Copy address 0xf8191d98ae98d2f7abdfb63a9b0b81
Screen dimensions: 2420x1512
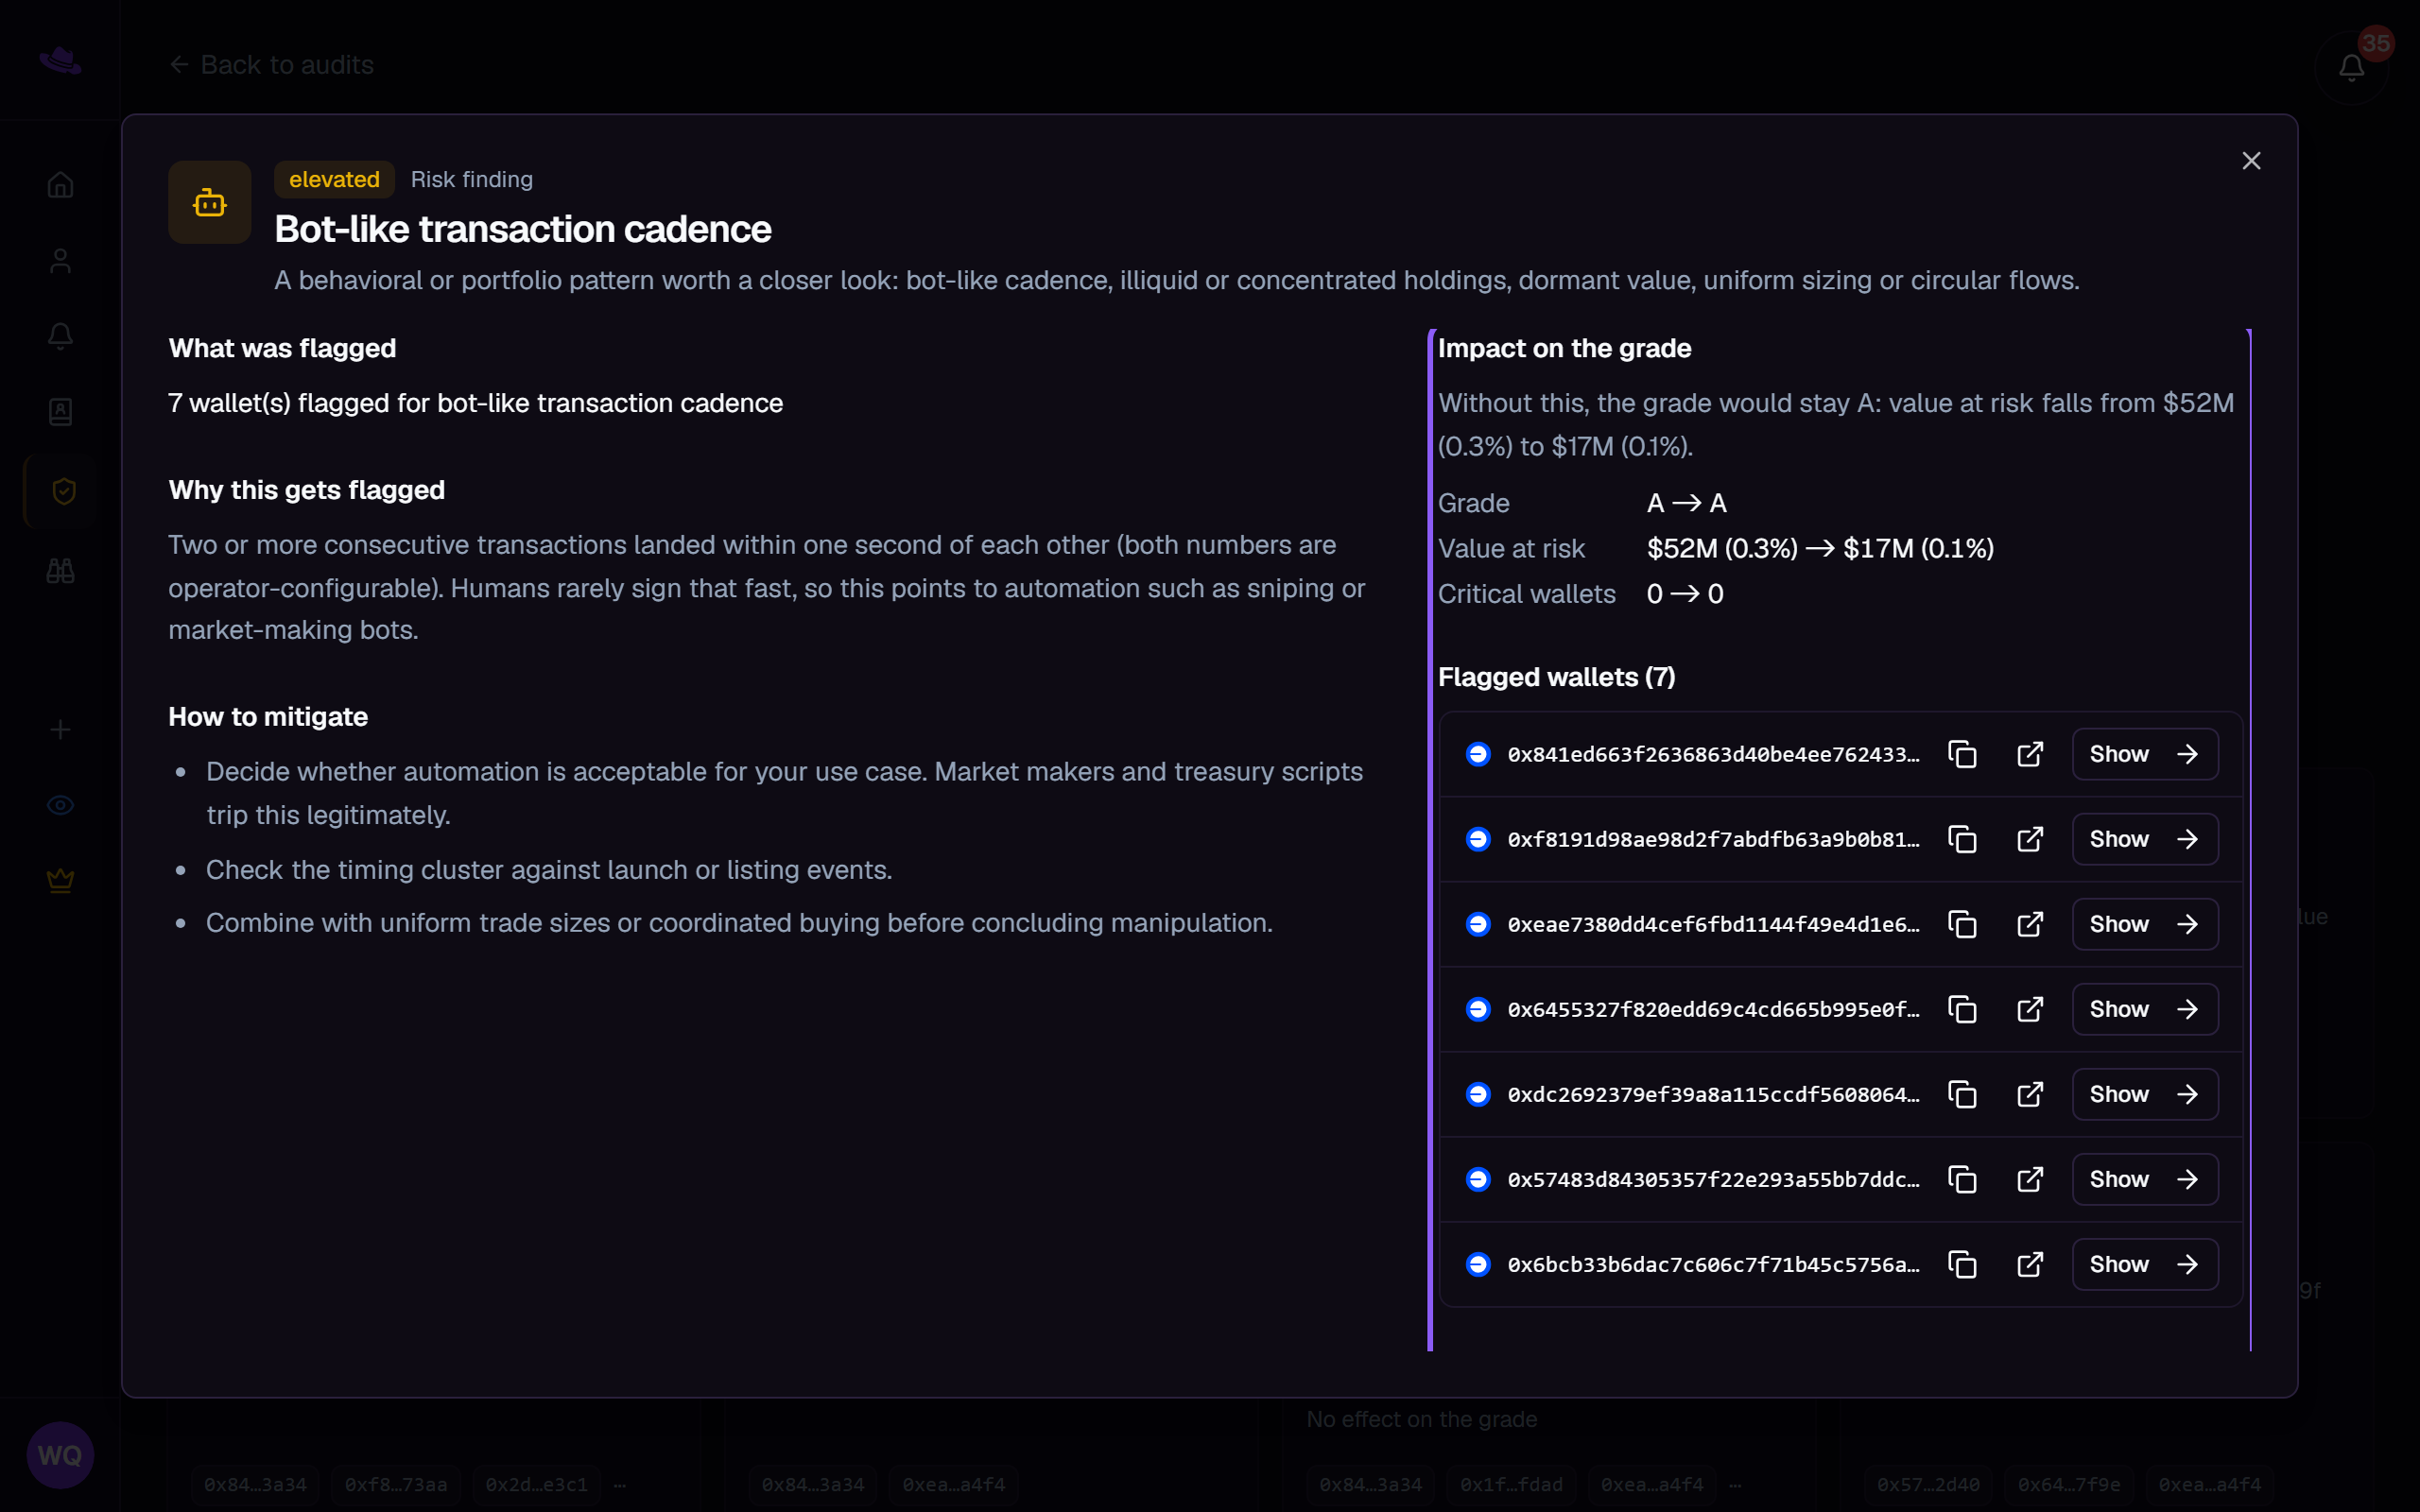click(1962, 839)
